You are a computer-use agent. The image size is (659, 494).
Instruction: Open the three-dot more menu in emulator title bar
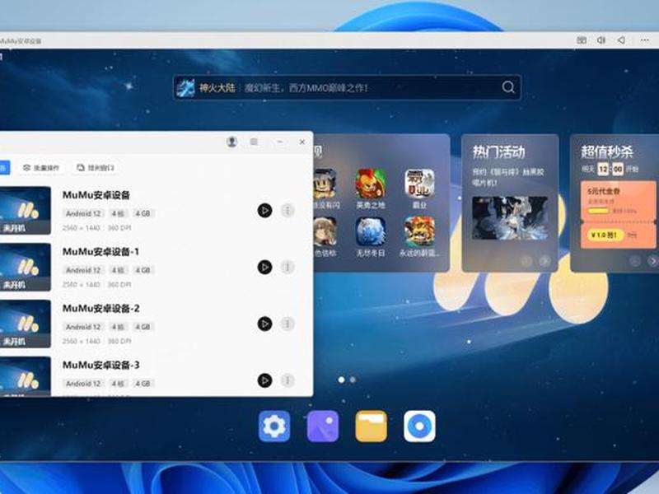click(x=645, y=40)
